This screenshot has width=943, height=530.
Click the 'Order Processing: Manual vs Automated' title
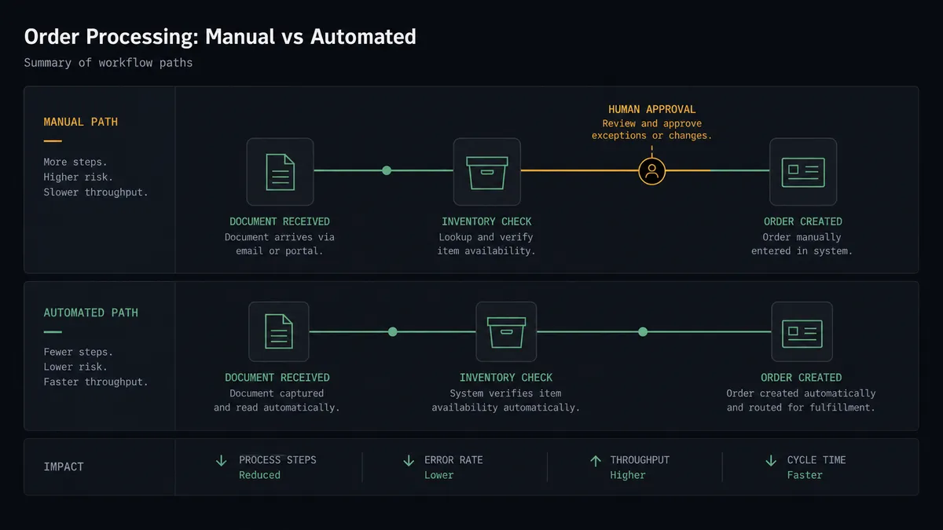(220, 36)
